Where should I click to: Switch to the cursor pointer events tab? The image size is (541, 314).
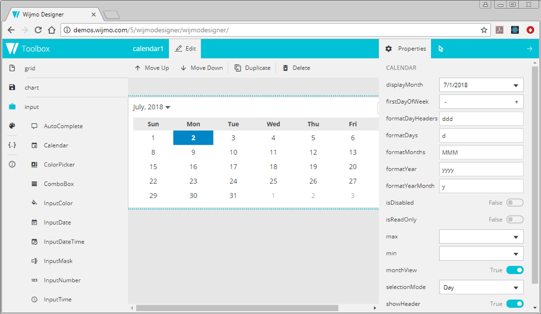point(440,49)
